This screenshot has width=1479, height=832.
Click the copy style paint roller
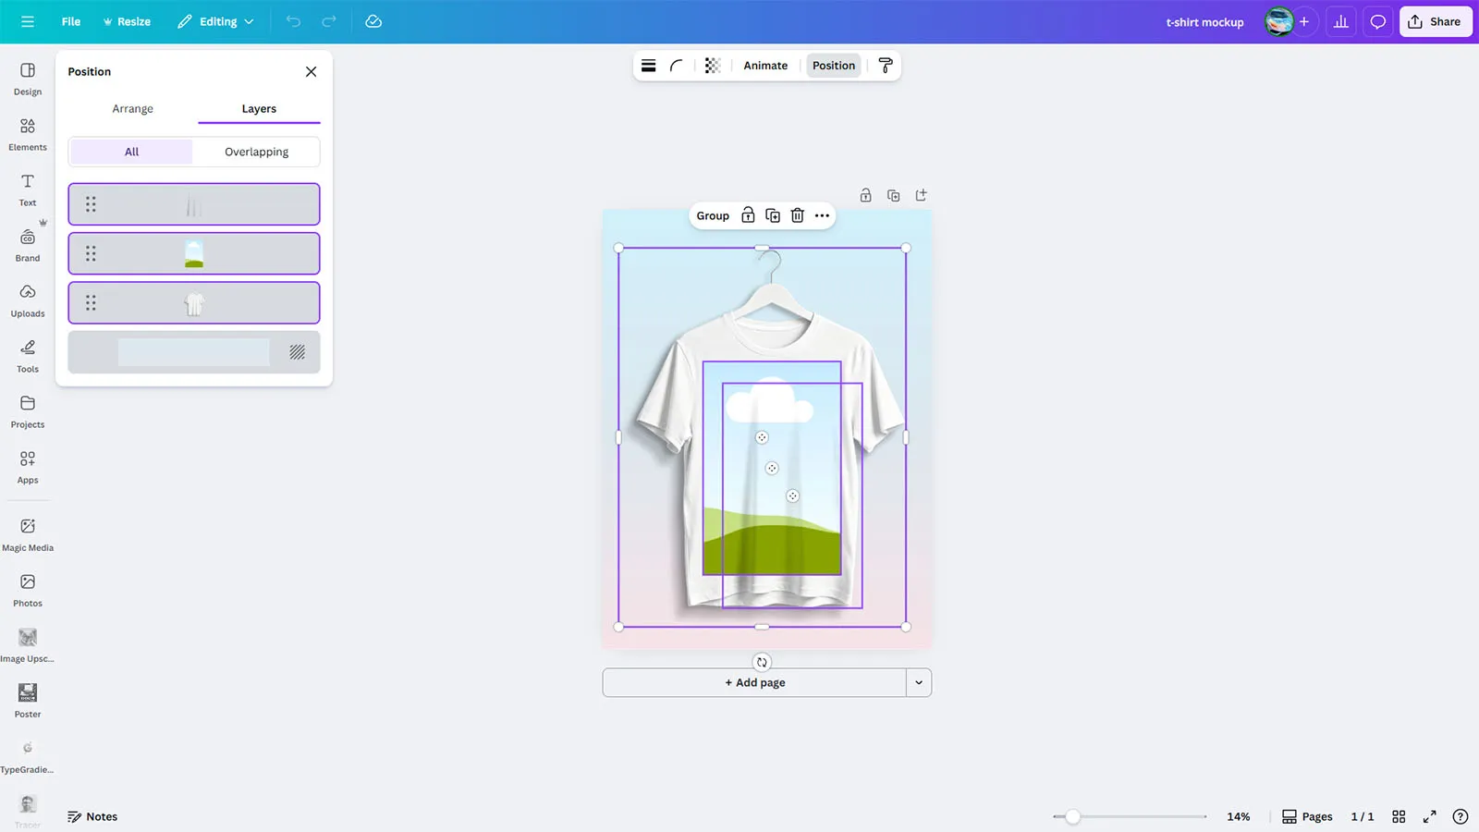coord(885,66)
